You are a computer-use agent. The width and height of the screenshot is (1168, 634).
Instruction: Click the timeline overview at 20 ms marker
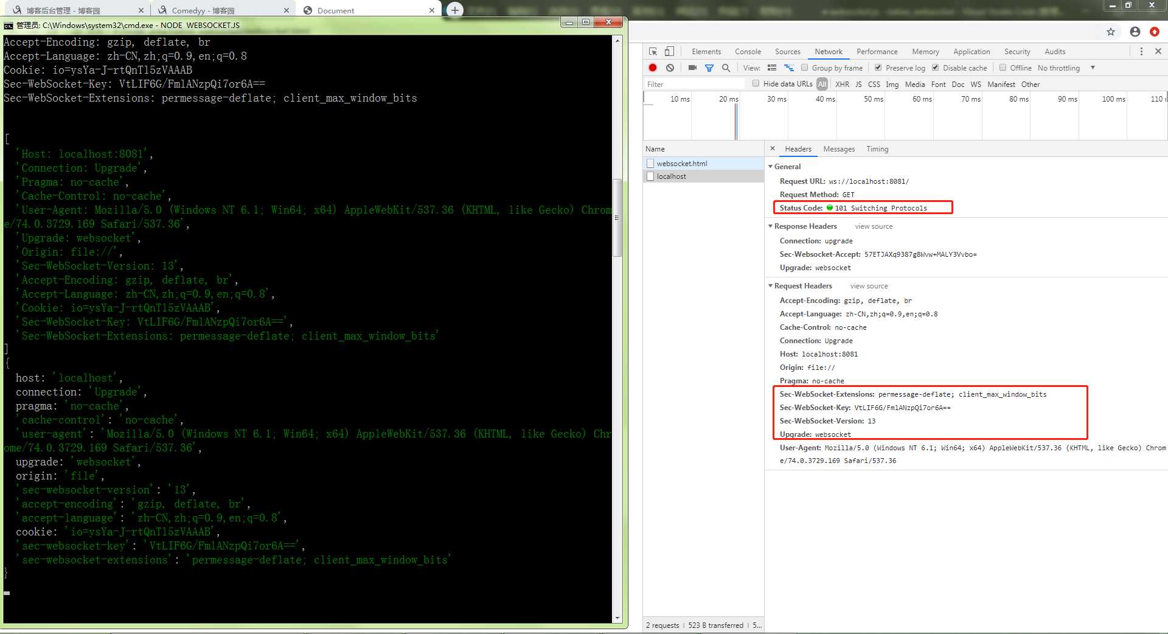click(x=728, y=99)
